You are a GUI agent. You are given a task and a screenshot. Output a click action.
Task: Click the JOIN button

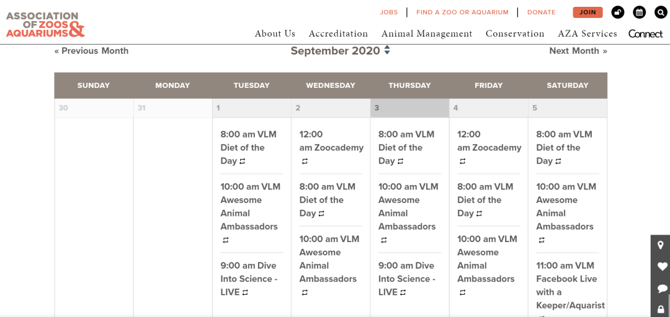pyautogui.click(x=587, y=12)
